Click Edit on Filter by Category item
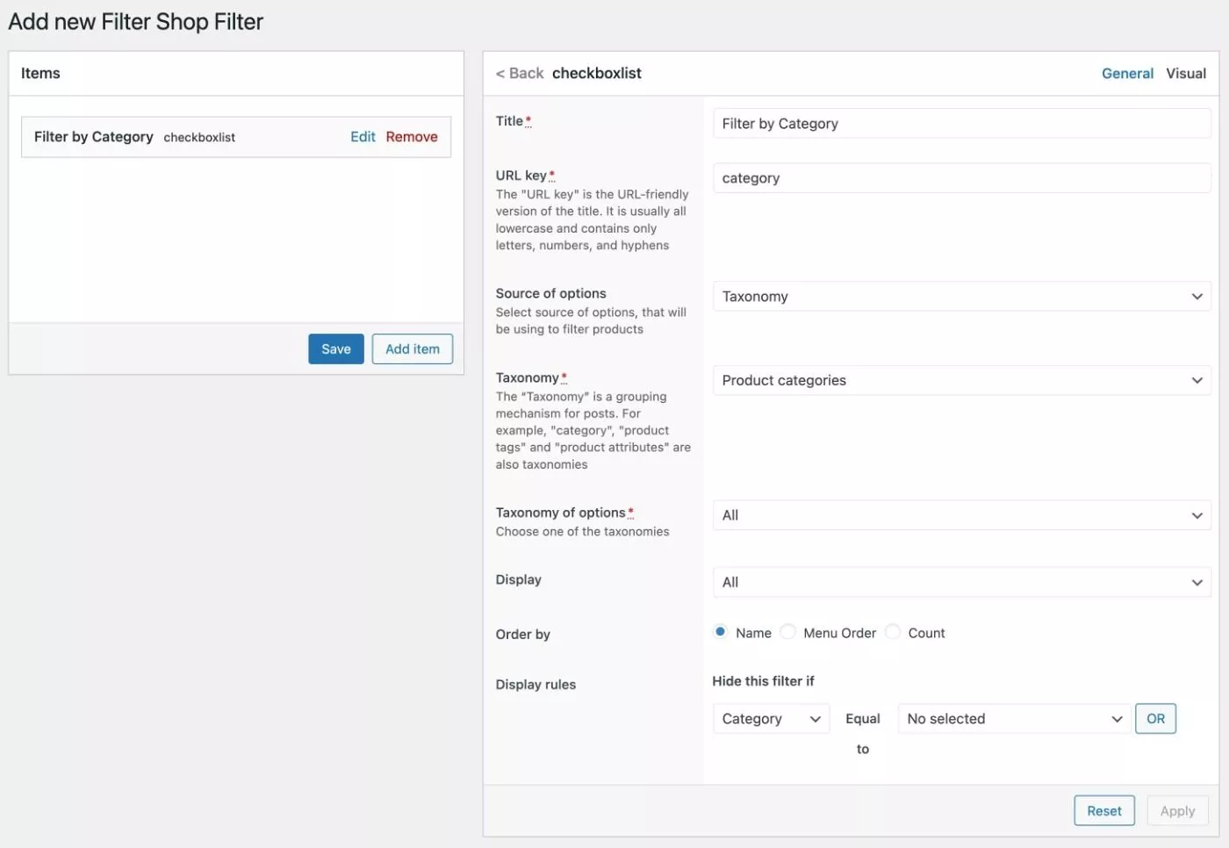The height and width of the screenshot is (848, 1229). (x=363, y=137)
